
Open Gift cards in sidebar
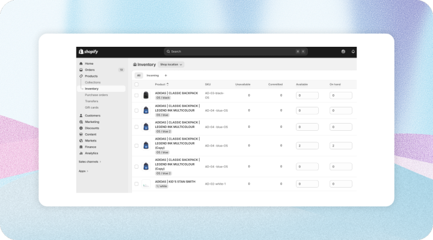click(x=91, y=107)
